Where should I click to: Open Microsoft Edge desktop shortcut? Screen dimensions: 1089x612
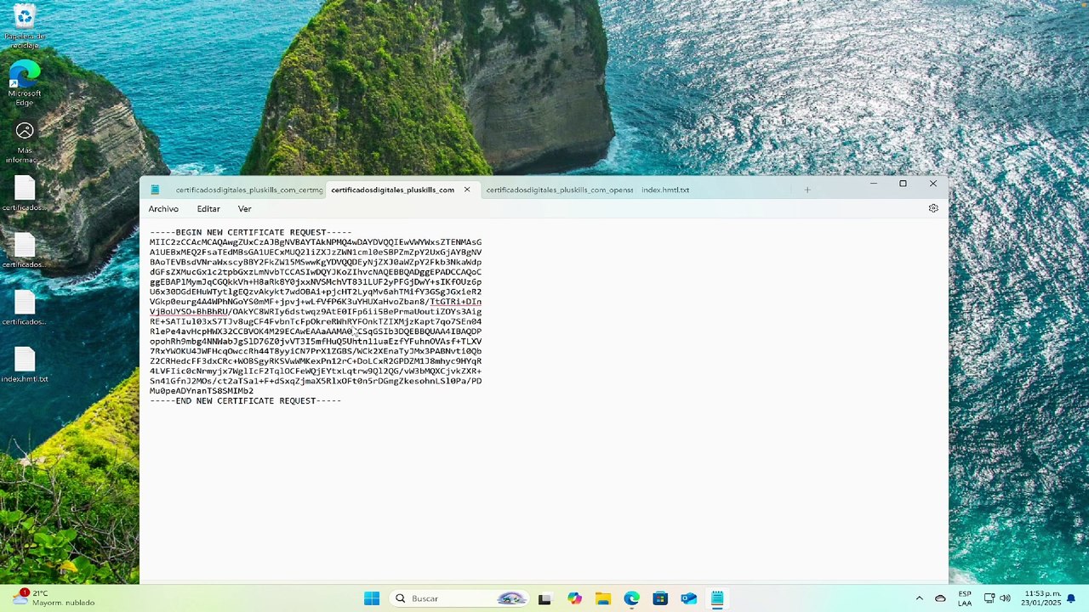click(x=25, y=83)
